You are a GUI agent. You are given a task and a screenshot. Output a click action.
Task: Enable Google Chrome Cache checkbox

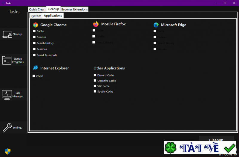(34, 31)
